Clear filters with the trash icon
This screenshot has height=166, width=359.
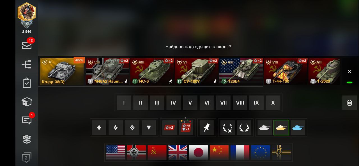(x=349, y=103)
